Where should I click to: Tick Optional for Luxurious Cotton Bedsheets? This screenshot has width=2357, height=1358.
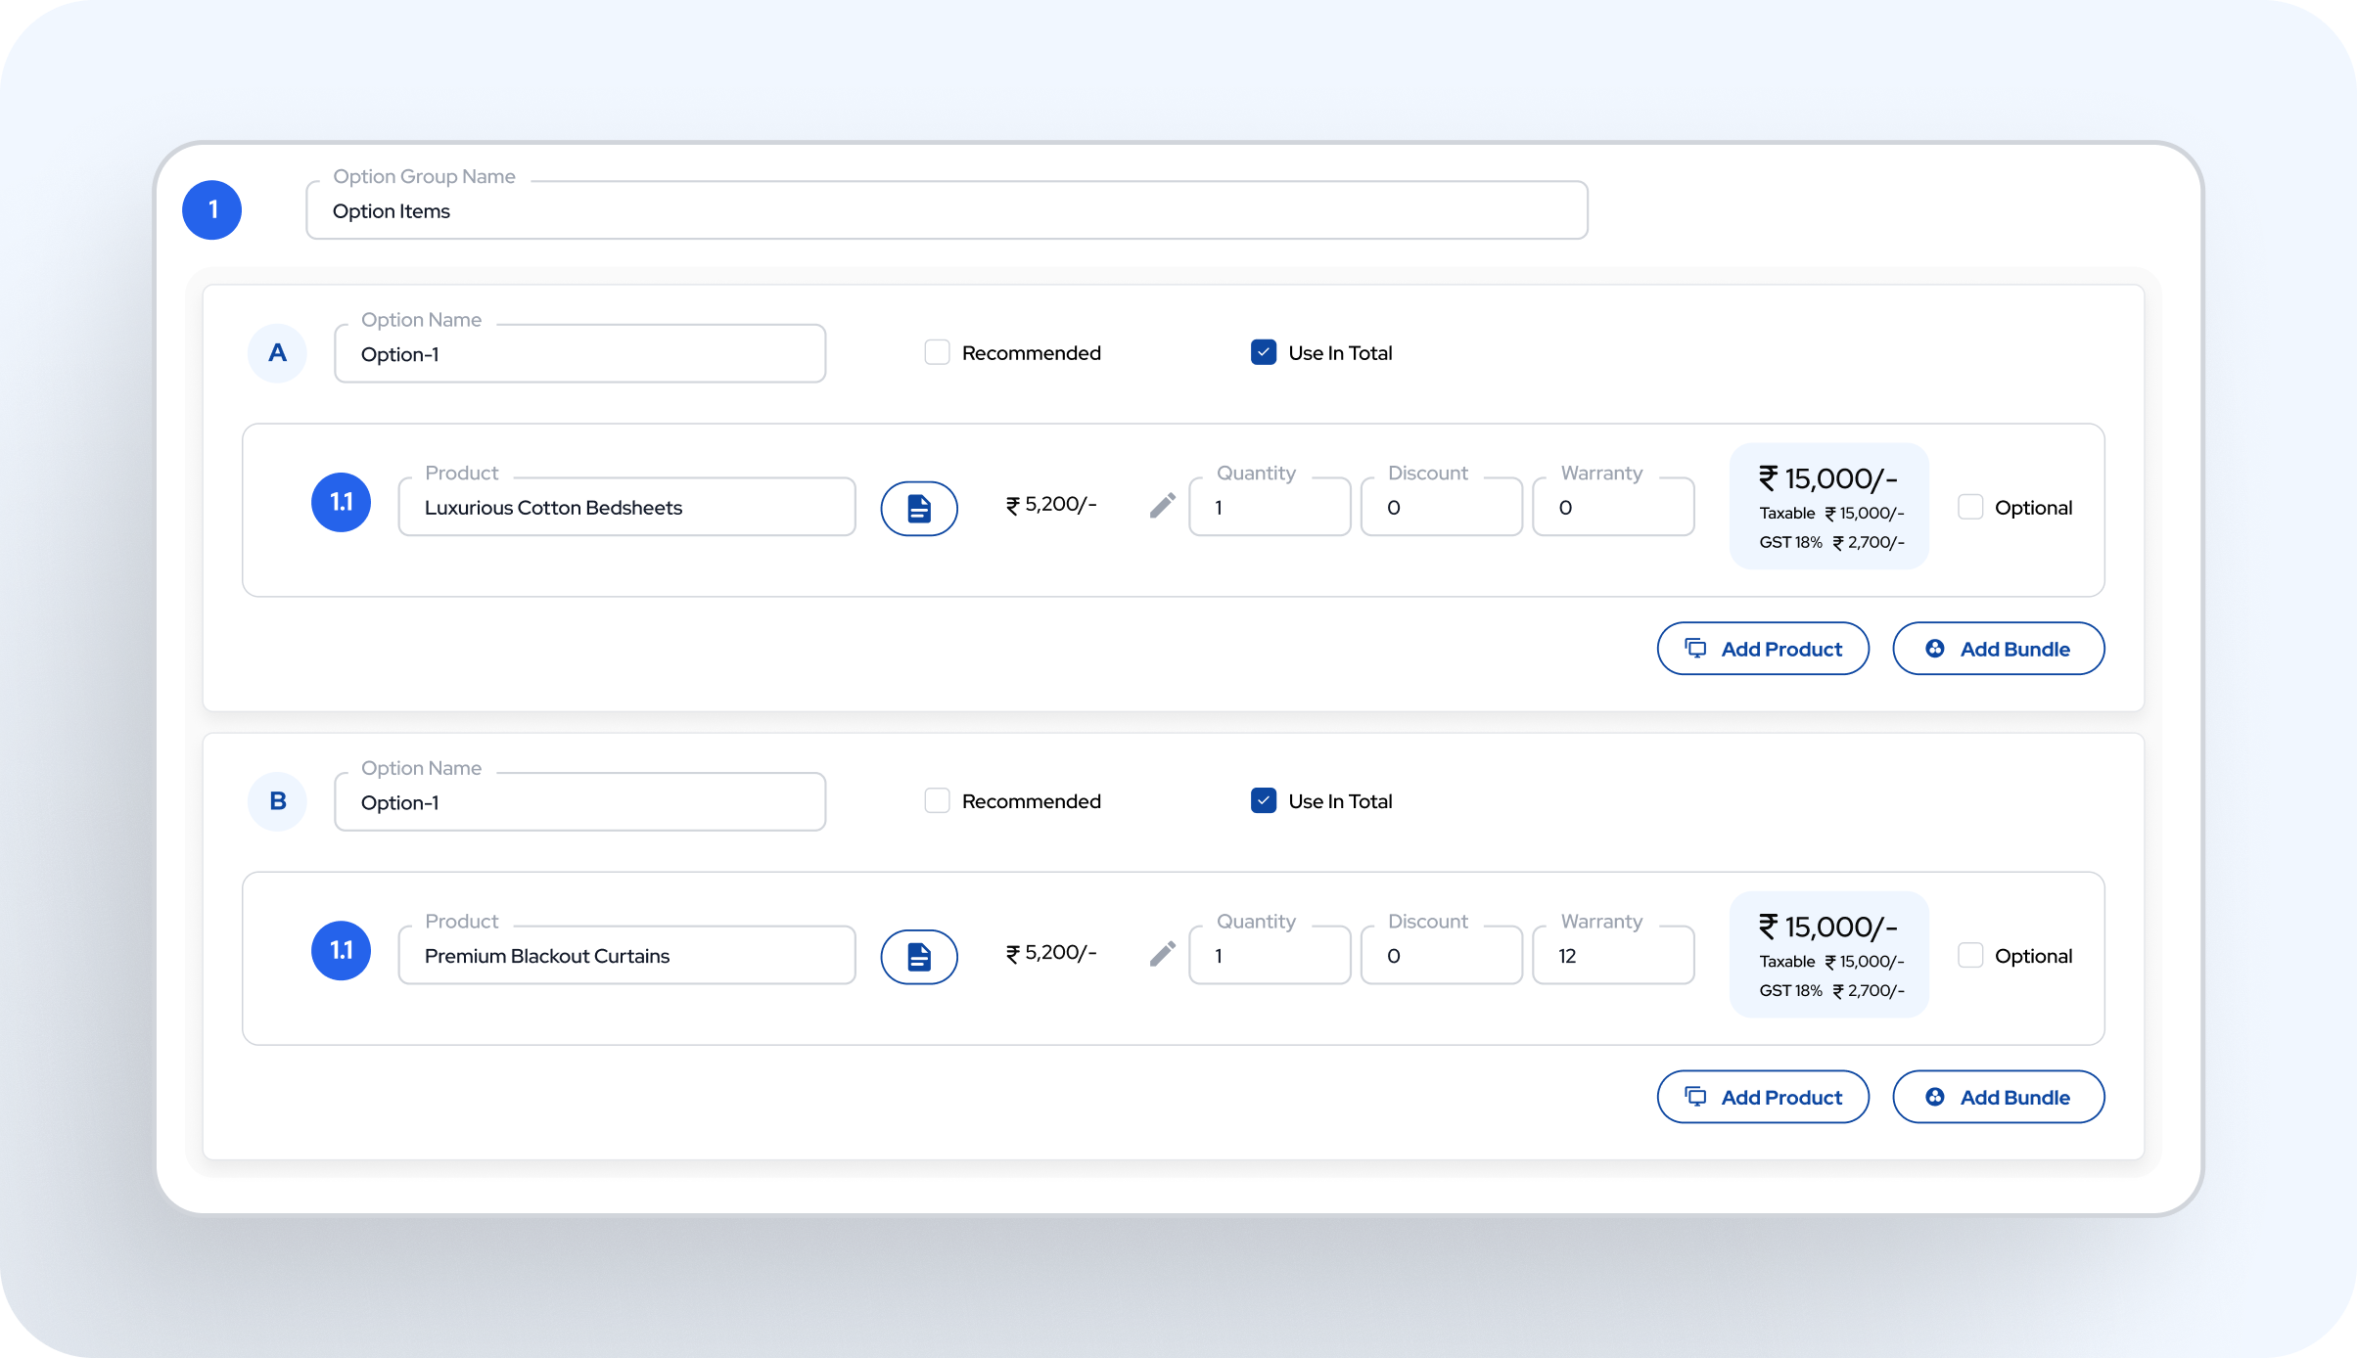[1969, 508]
